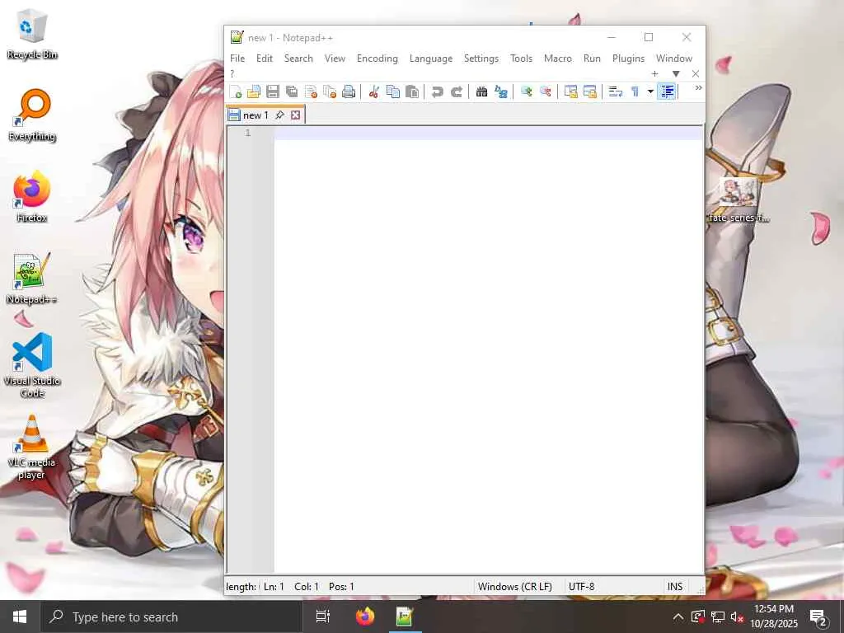Click line number 1 in the margin
Screen dimensions: 844x633
coord(247,133)
